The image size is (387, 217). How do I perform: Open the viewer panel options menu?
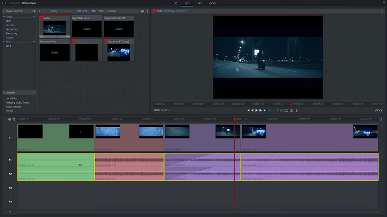(383, 11)
